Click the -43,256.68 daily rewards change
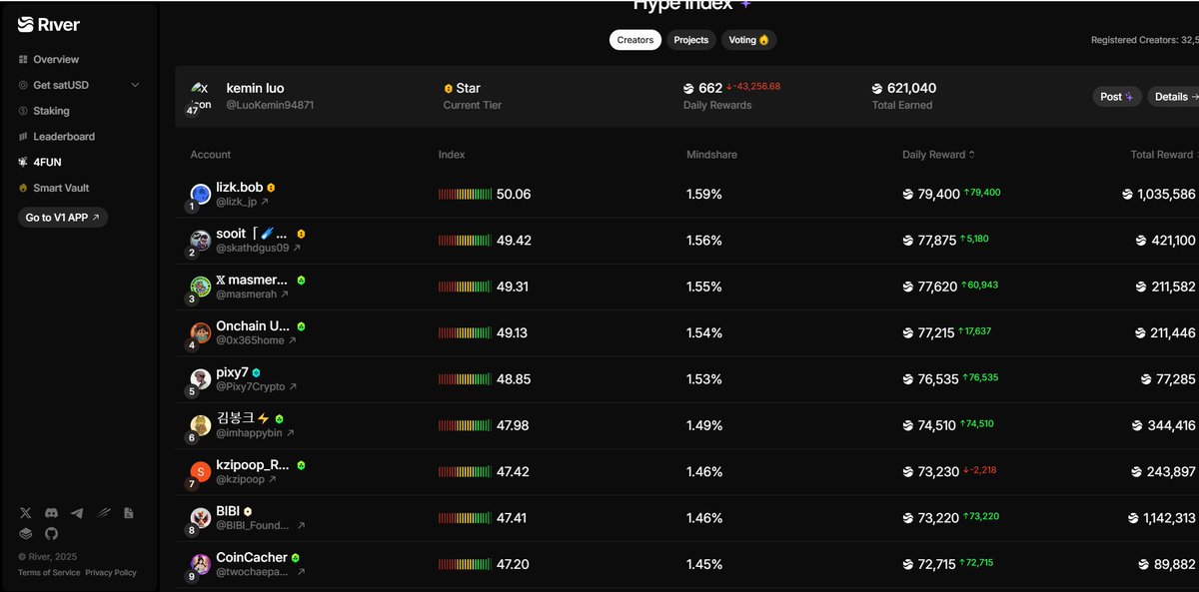 point(753,87)
